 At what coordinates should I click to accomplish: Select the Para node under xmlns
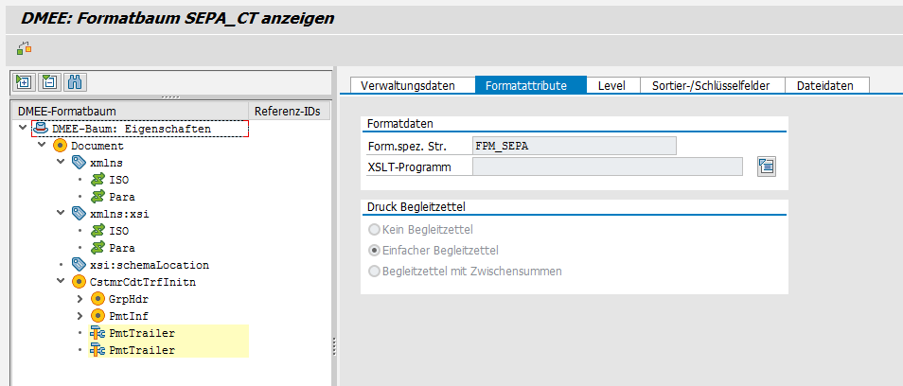(121, 197)
